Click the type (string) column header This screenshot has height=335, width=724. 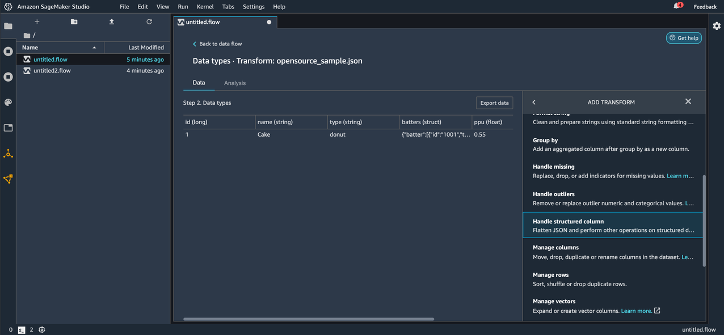pos(363,122)
